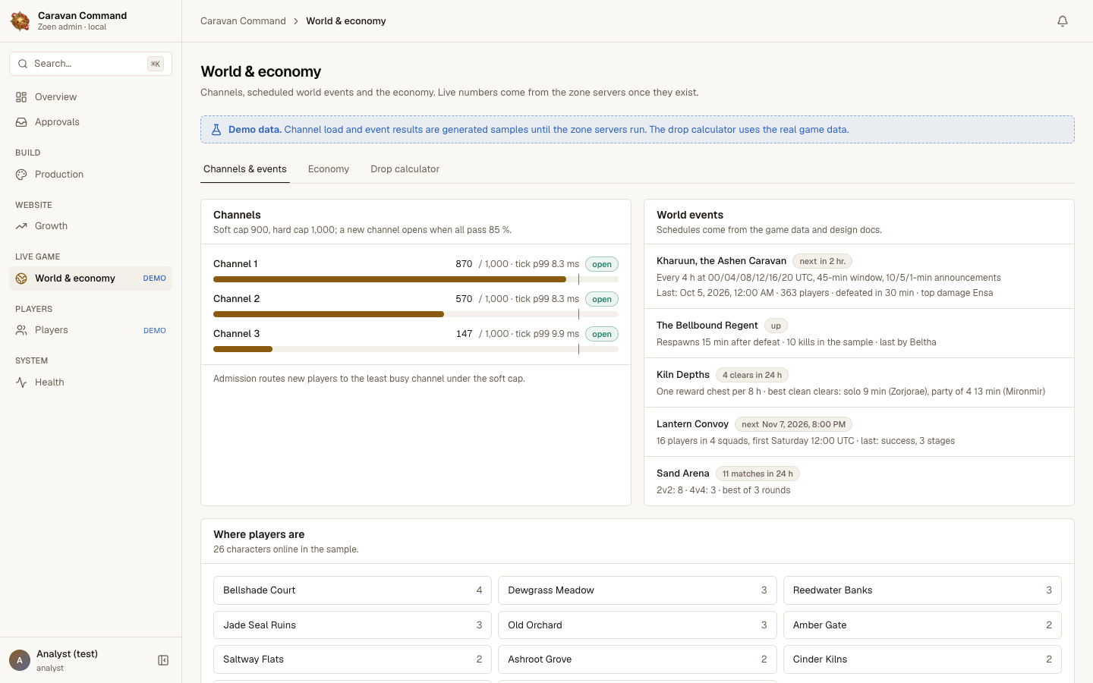Image resolution: width=1093 pixels, height=683 pixels.
Task: Open the Drop calculator tab
Action: pos(405,169)
